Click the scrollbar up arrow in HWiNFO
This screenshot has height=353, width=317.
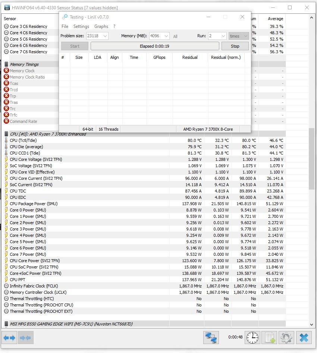coord(311,18)
